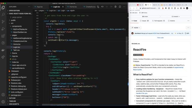
Task: Open the Docker whale icon in activity bar
Action: tap(3, 50)
